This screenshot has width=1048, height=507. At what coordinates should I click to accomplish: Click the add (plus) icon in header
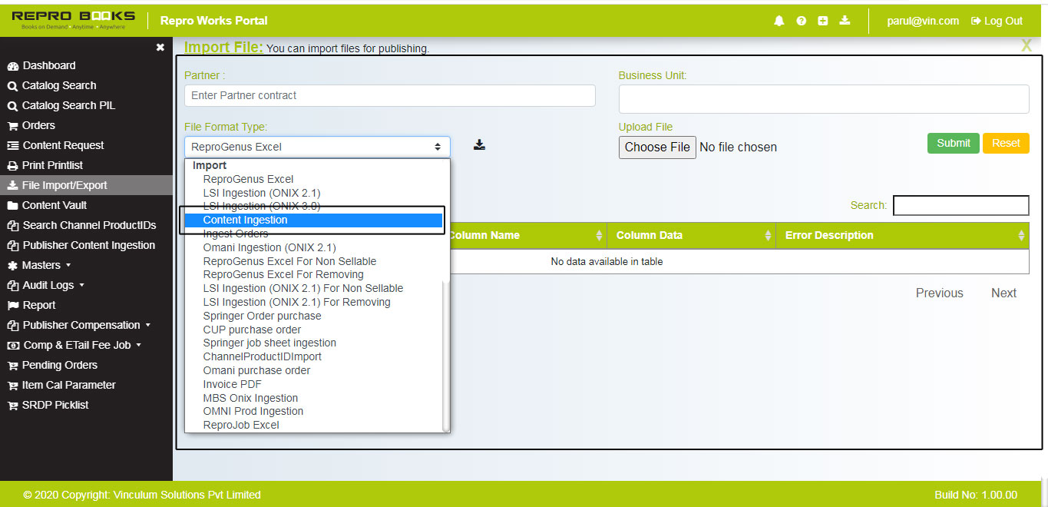point(823,21)
